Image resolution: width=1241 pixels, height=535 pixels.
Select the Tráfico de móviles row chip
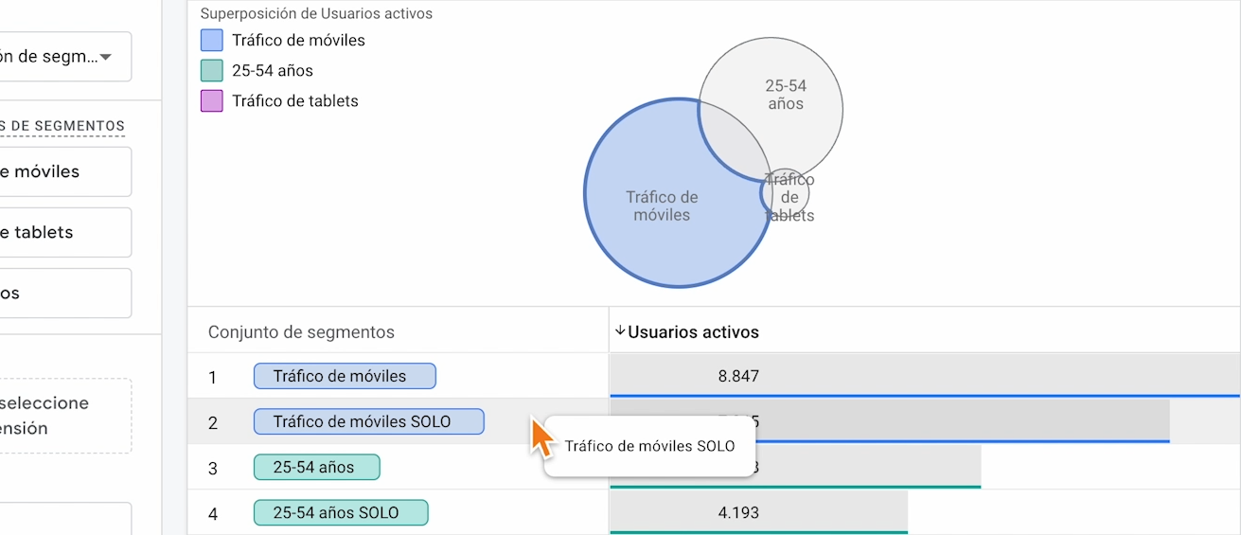pyautogui.click(x=345, y=376)
